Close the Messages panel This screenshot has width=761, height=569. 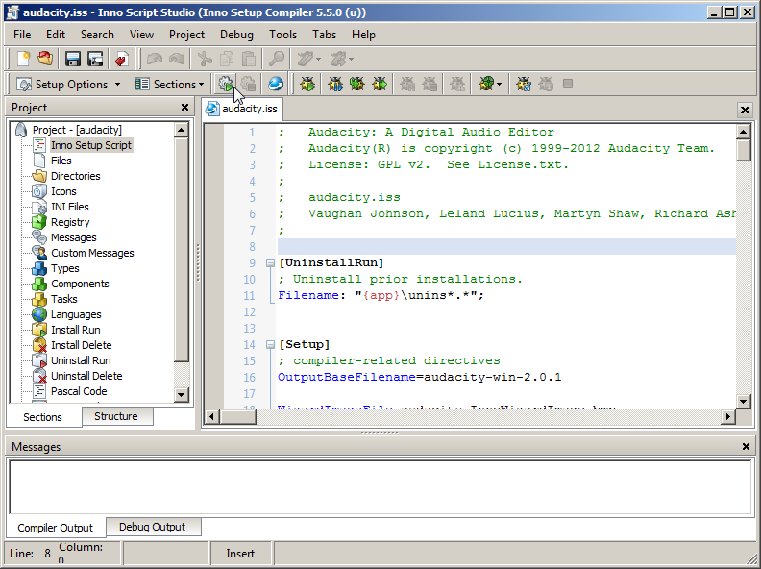pyautogui.click(x=746, y=447)
